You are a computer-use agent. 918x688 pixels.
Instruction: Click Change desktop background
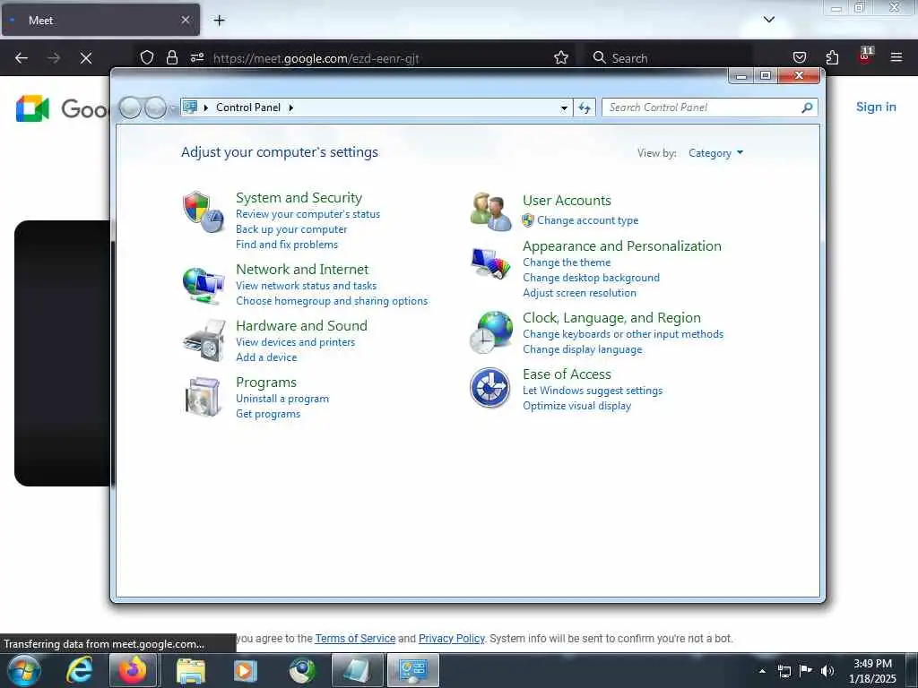coord(591,278)
